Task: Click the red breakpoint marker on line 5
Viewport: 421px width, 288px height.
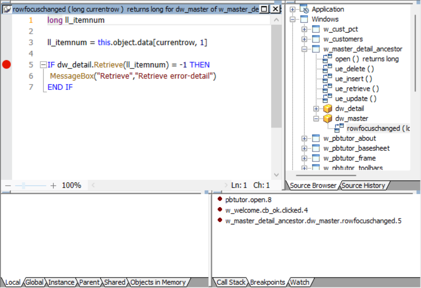Action: [6, 65]
